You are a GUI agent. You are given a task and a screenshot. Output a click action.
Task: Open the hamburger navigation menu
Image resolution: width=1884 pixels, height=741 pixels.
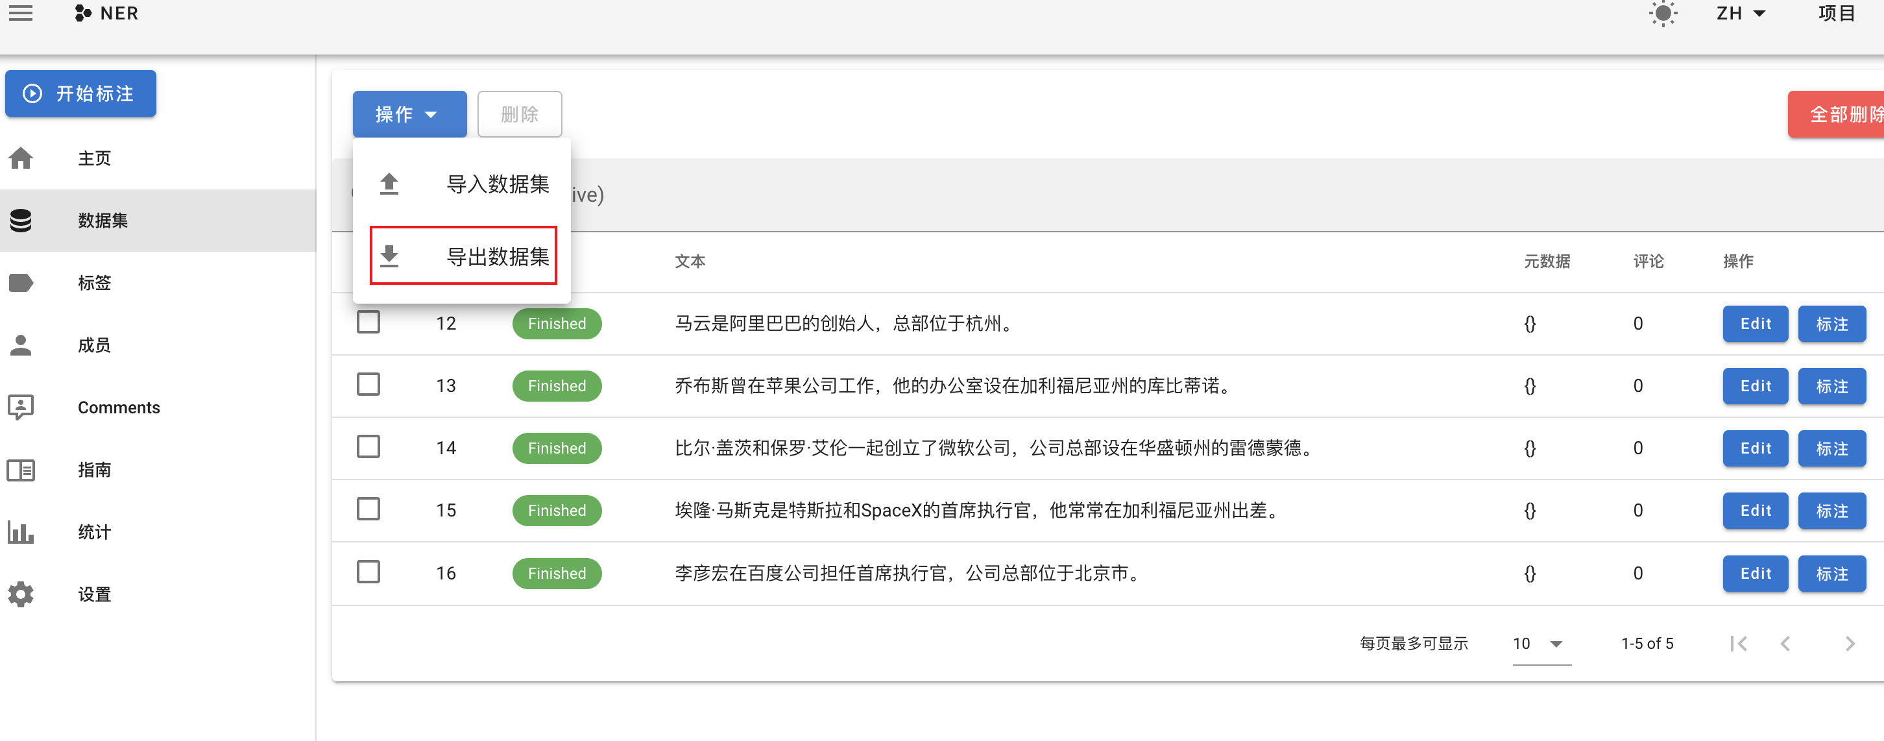pos(21,13)
